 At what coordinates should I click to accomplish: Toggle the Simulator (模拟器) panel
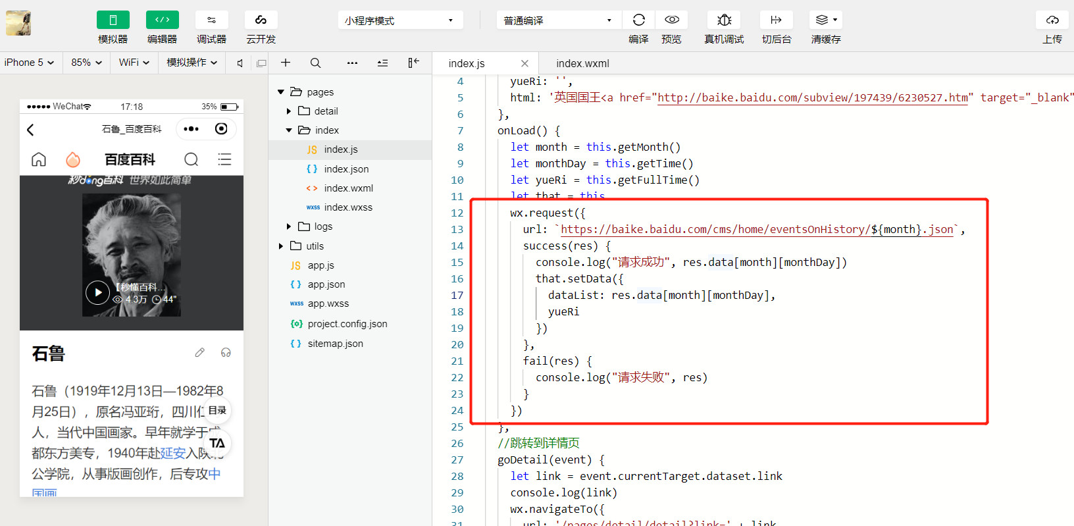click(113, 20)
